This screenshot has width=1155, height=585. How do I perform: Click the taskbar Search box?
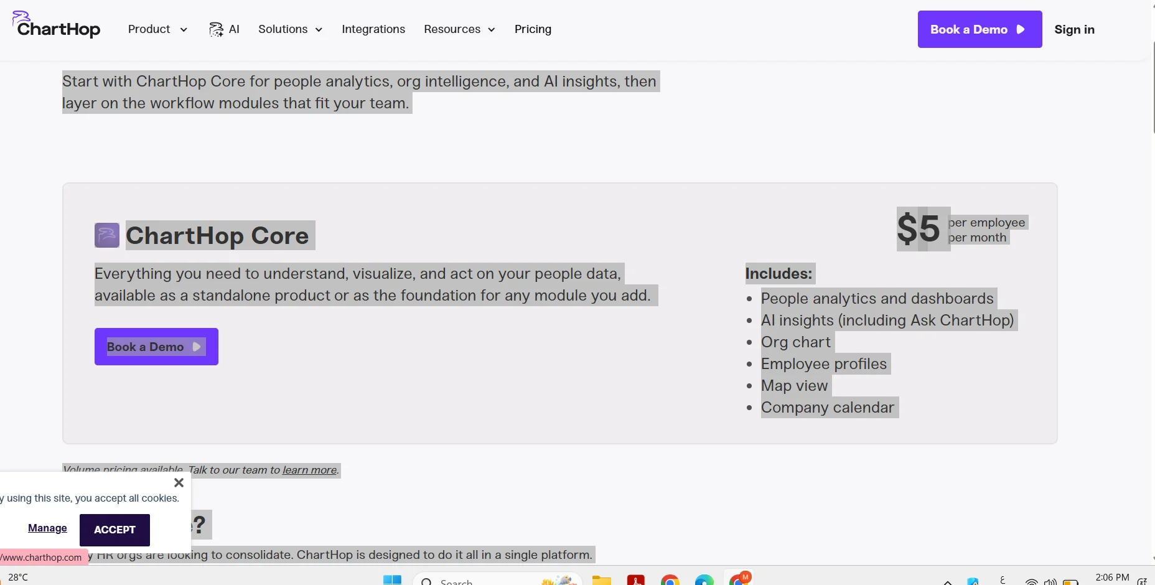pyautogui.click(x=498, y=580)
